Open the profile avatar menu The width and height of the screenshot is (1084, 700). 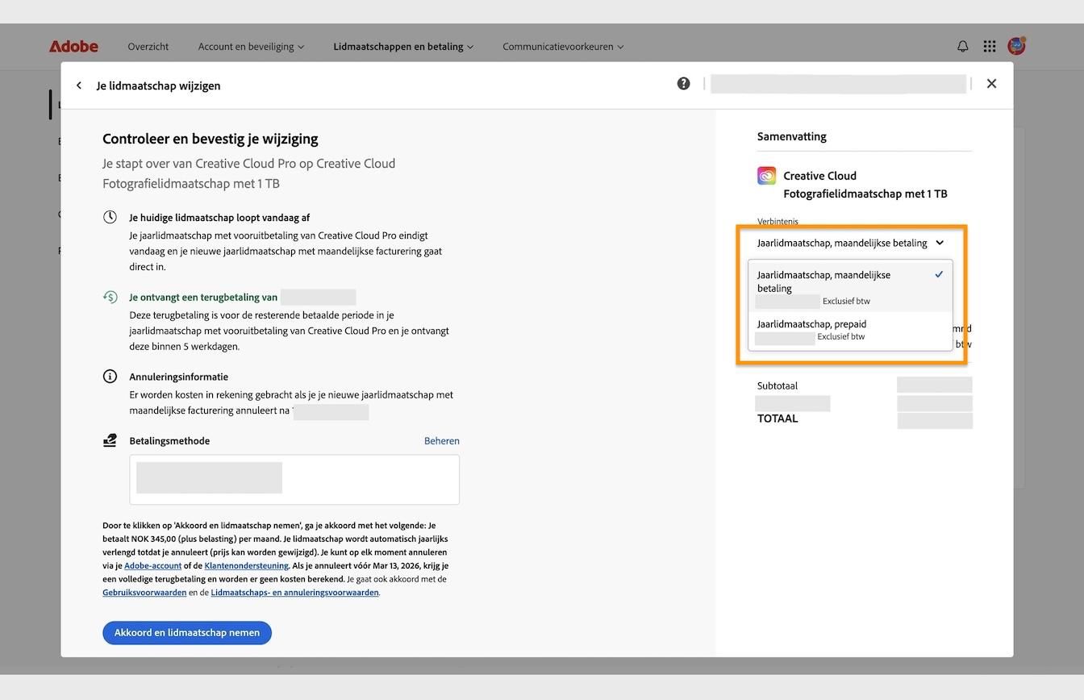[1016, 46]
